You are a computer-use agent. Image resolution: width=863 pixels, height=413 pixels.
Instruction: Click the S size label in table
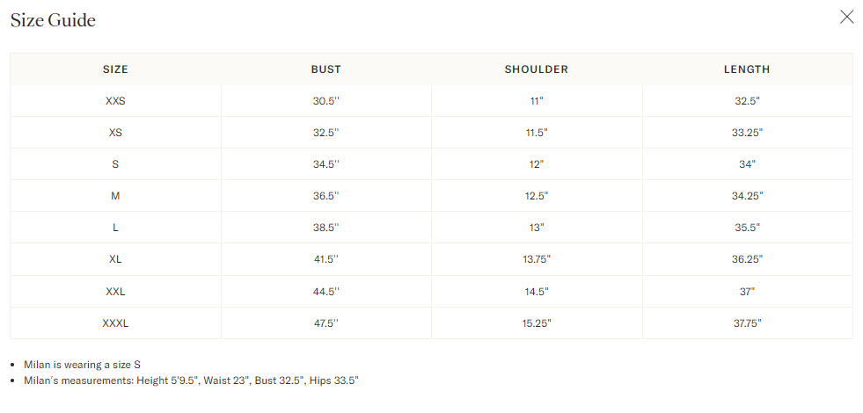coord(115,164)
